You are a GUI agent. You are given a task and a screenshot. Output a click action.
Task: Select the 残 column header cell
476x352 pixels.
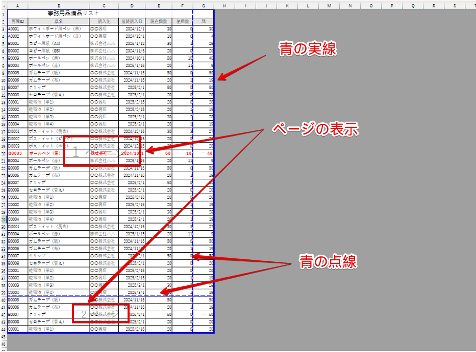click(203, 21)
